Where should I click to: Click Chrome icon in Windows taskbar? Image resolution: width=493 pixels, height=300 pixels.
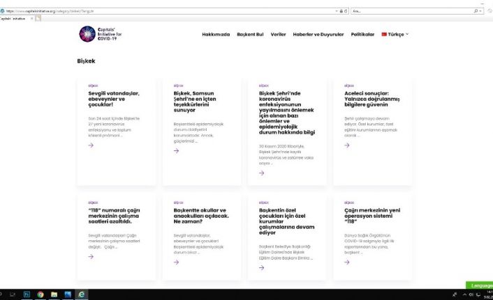point(41,294)
